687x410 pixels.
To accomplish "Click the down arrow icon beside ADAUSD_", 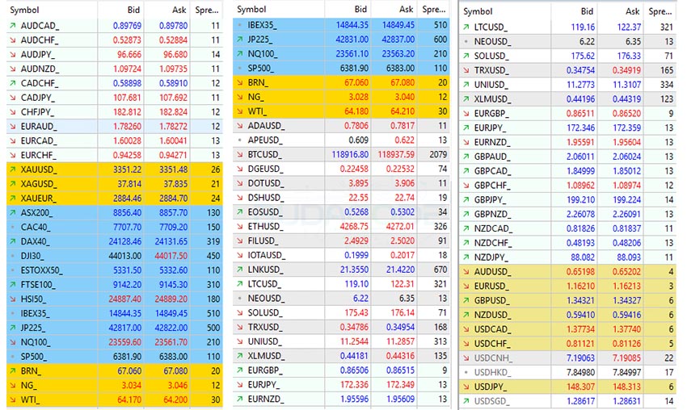I will pos(240,126).
